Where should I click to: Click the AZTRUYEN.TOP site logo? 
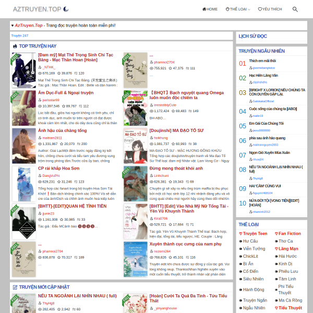(37, 9)
